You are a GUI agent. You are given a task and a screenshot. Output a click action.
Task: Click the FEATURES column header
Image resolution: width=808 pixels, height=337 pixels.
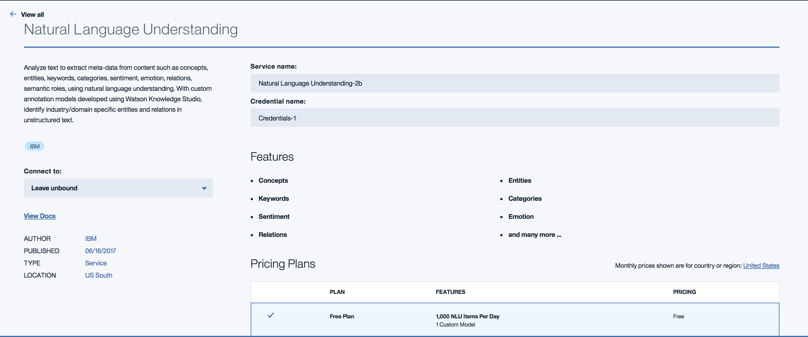[450, 292]
